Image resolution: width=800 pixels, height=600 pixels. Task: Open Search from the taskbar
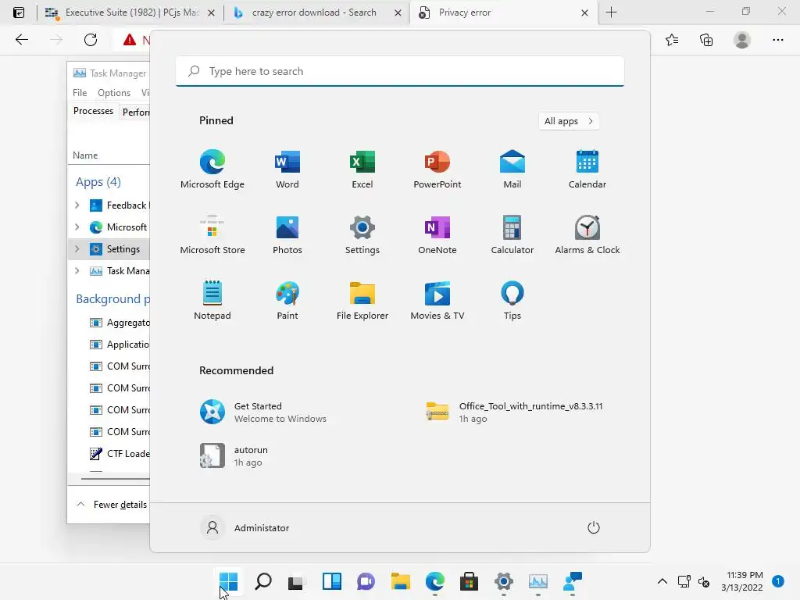click(262, 581)
